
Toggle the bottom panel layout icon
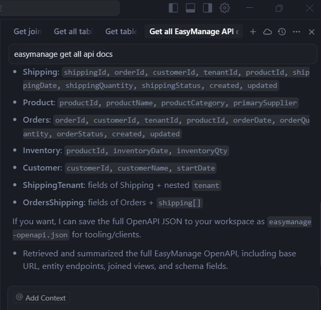click(x=190, y=8)
